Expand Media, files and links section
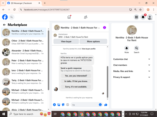157x117 pixels. point(132,71)
